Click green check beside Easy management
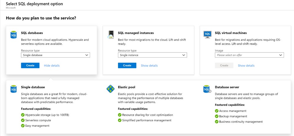Screen dimensions: 294x136 tap(23, 125)
